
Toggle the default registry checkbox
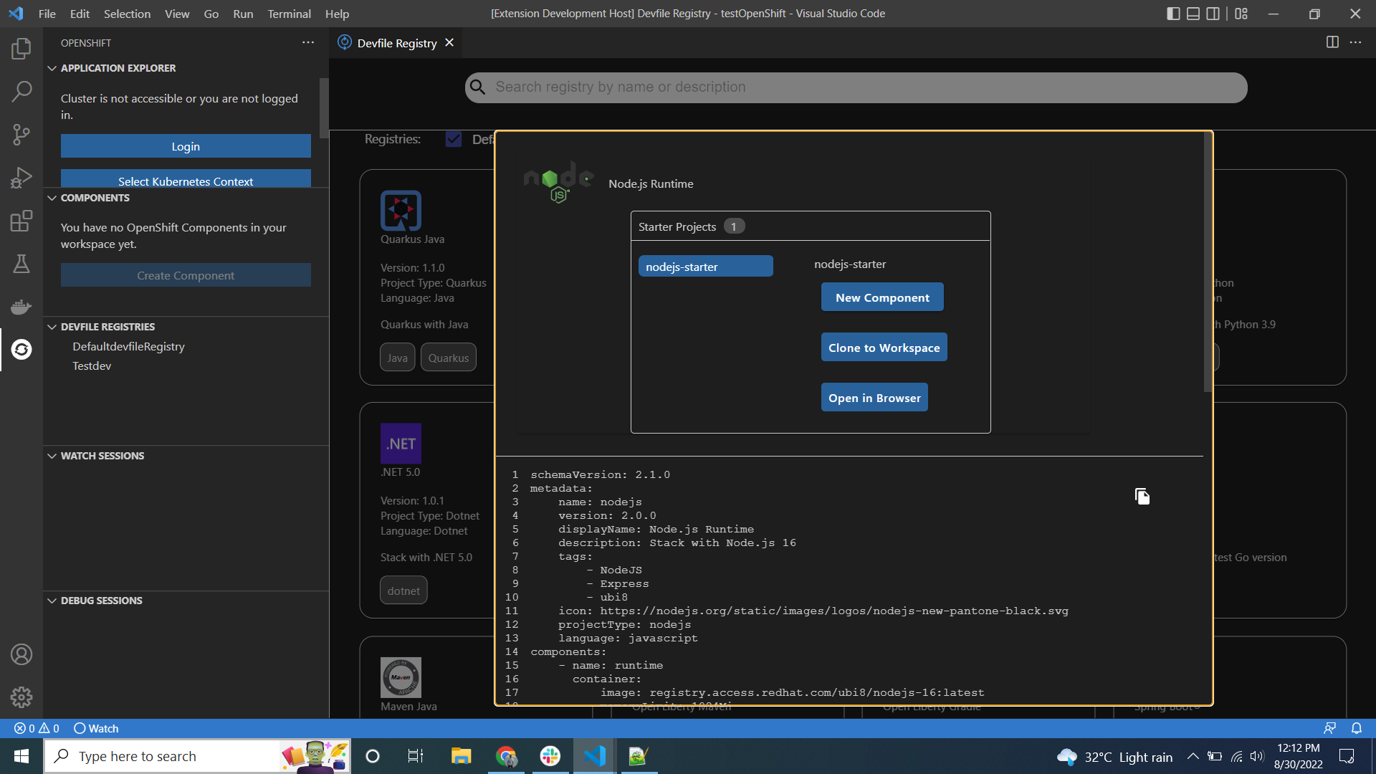point(453,139)
